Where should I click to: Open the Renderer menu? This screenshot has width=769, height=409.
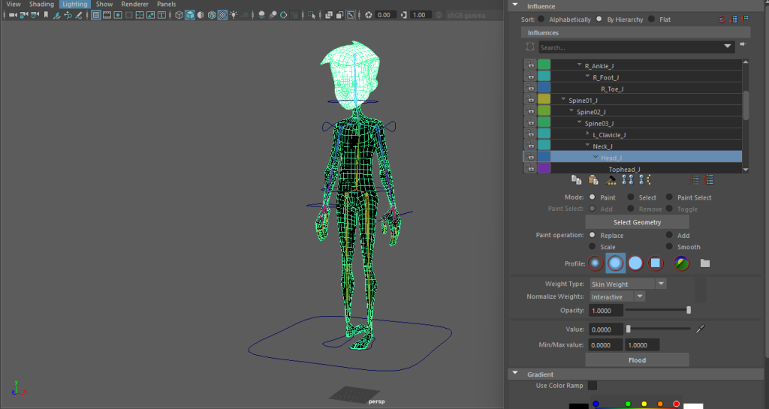point(134,4)
